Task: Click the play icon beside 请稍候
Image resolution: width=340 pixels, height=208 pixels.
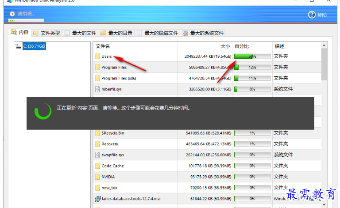Action: 12,14
